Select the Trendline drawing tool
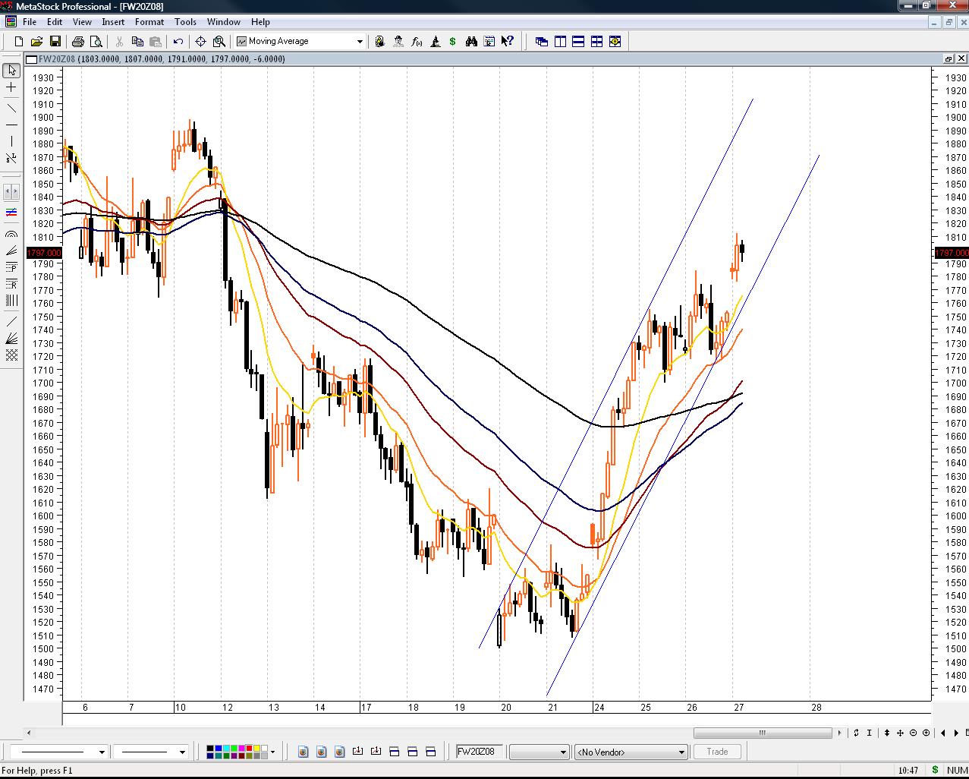 click(x=11, y=107)
